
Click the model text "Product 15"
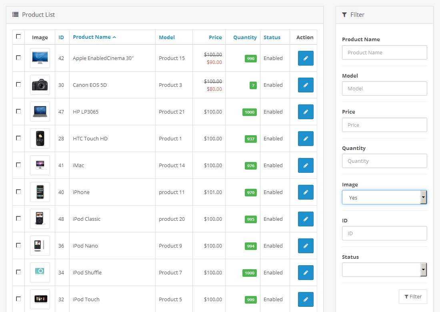point(172,58)
